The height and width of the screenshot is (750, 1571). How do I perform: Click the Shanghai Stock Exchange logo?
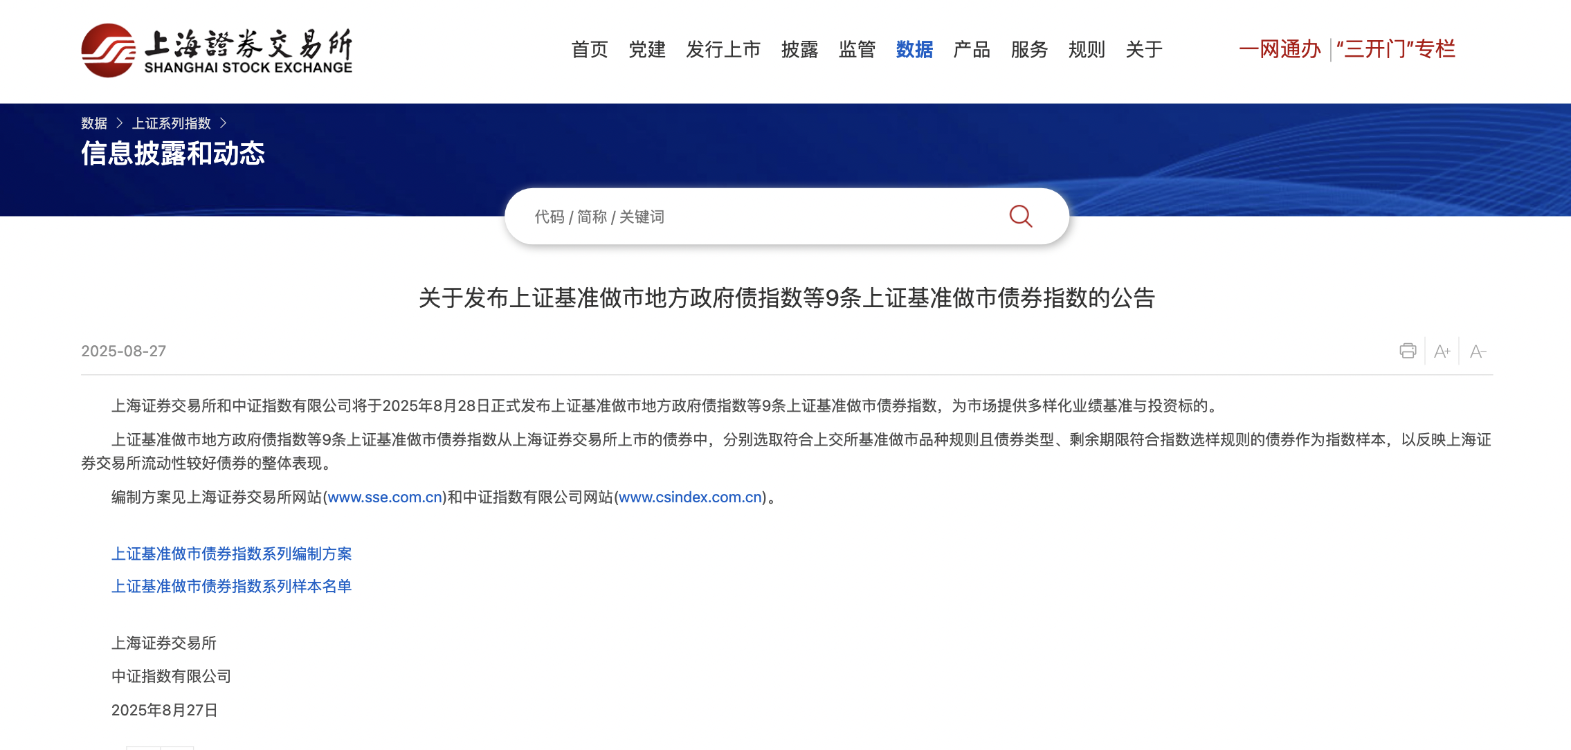(x=217, y=51)
